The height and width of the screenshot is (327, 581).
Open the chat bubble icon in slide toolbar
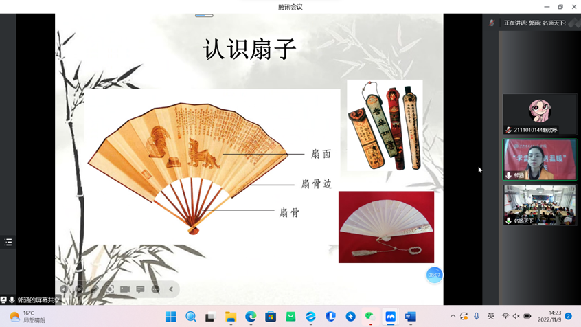pos(140,289)
